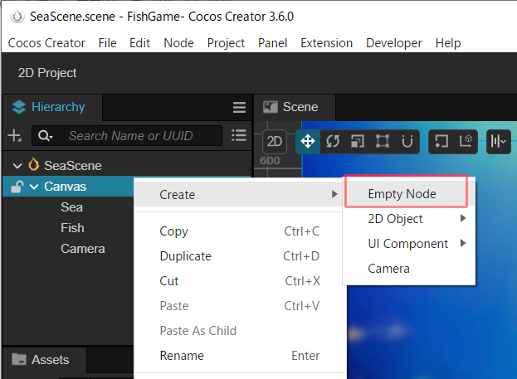Open the Project menu
Viewport: 517px width, 379px height.
pyautogui.click(x=226, y=43)
